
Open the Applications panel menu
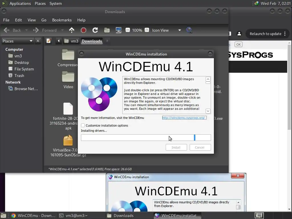(20, 3)
